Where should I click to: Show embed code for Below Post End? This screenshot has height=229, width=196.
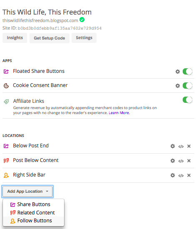click(181, 146)
